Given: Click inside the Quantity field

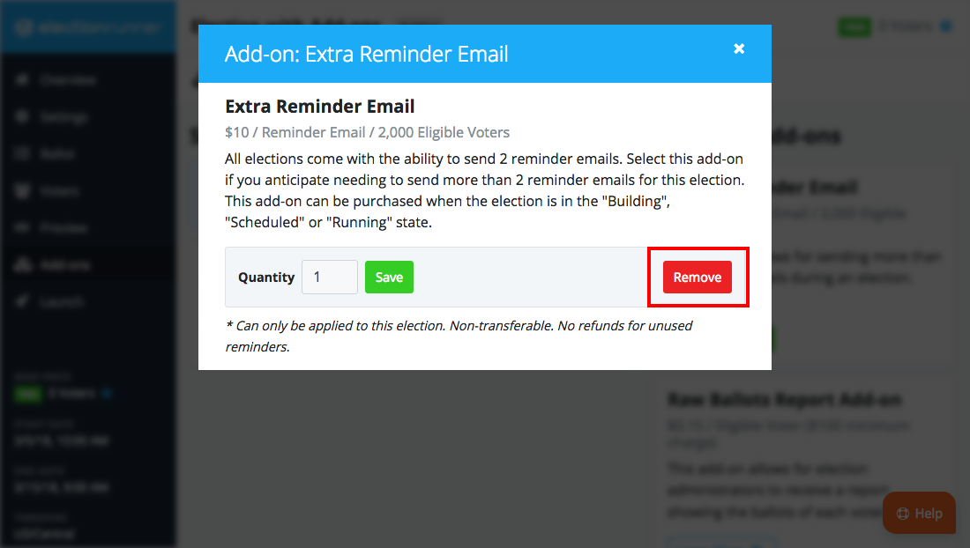Looking at the screenshot, I should point(329,277).
